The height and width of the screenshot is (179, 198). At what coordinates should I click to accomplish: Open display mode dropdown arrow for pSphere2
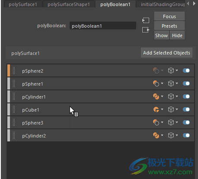click(177, 70)
